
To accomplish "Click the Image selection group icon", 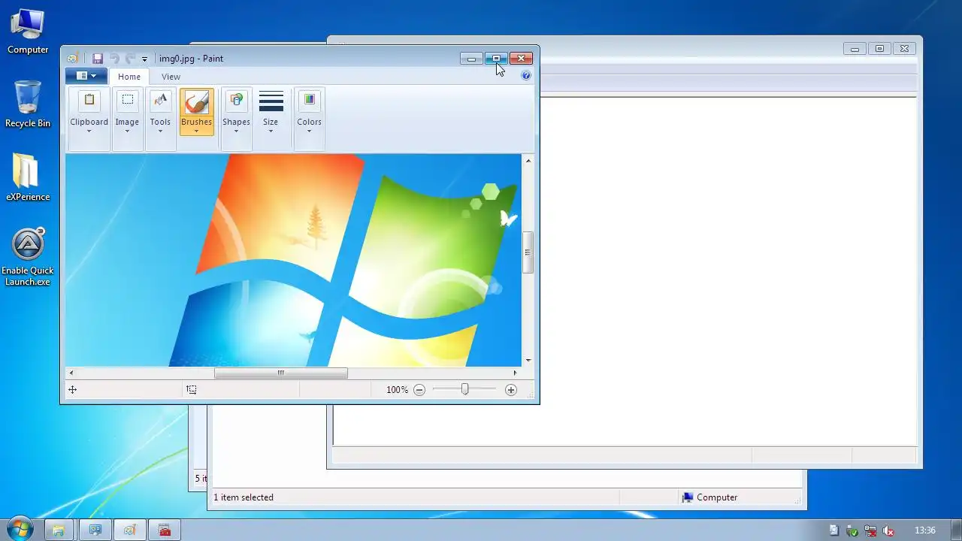I will click(127, 101).
